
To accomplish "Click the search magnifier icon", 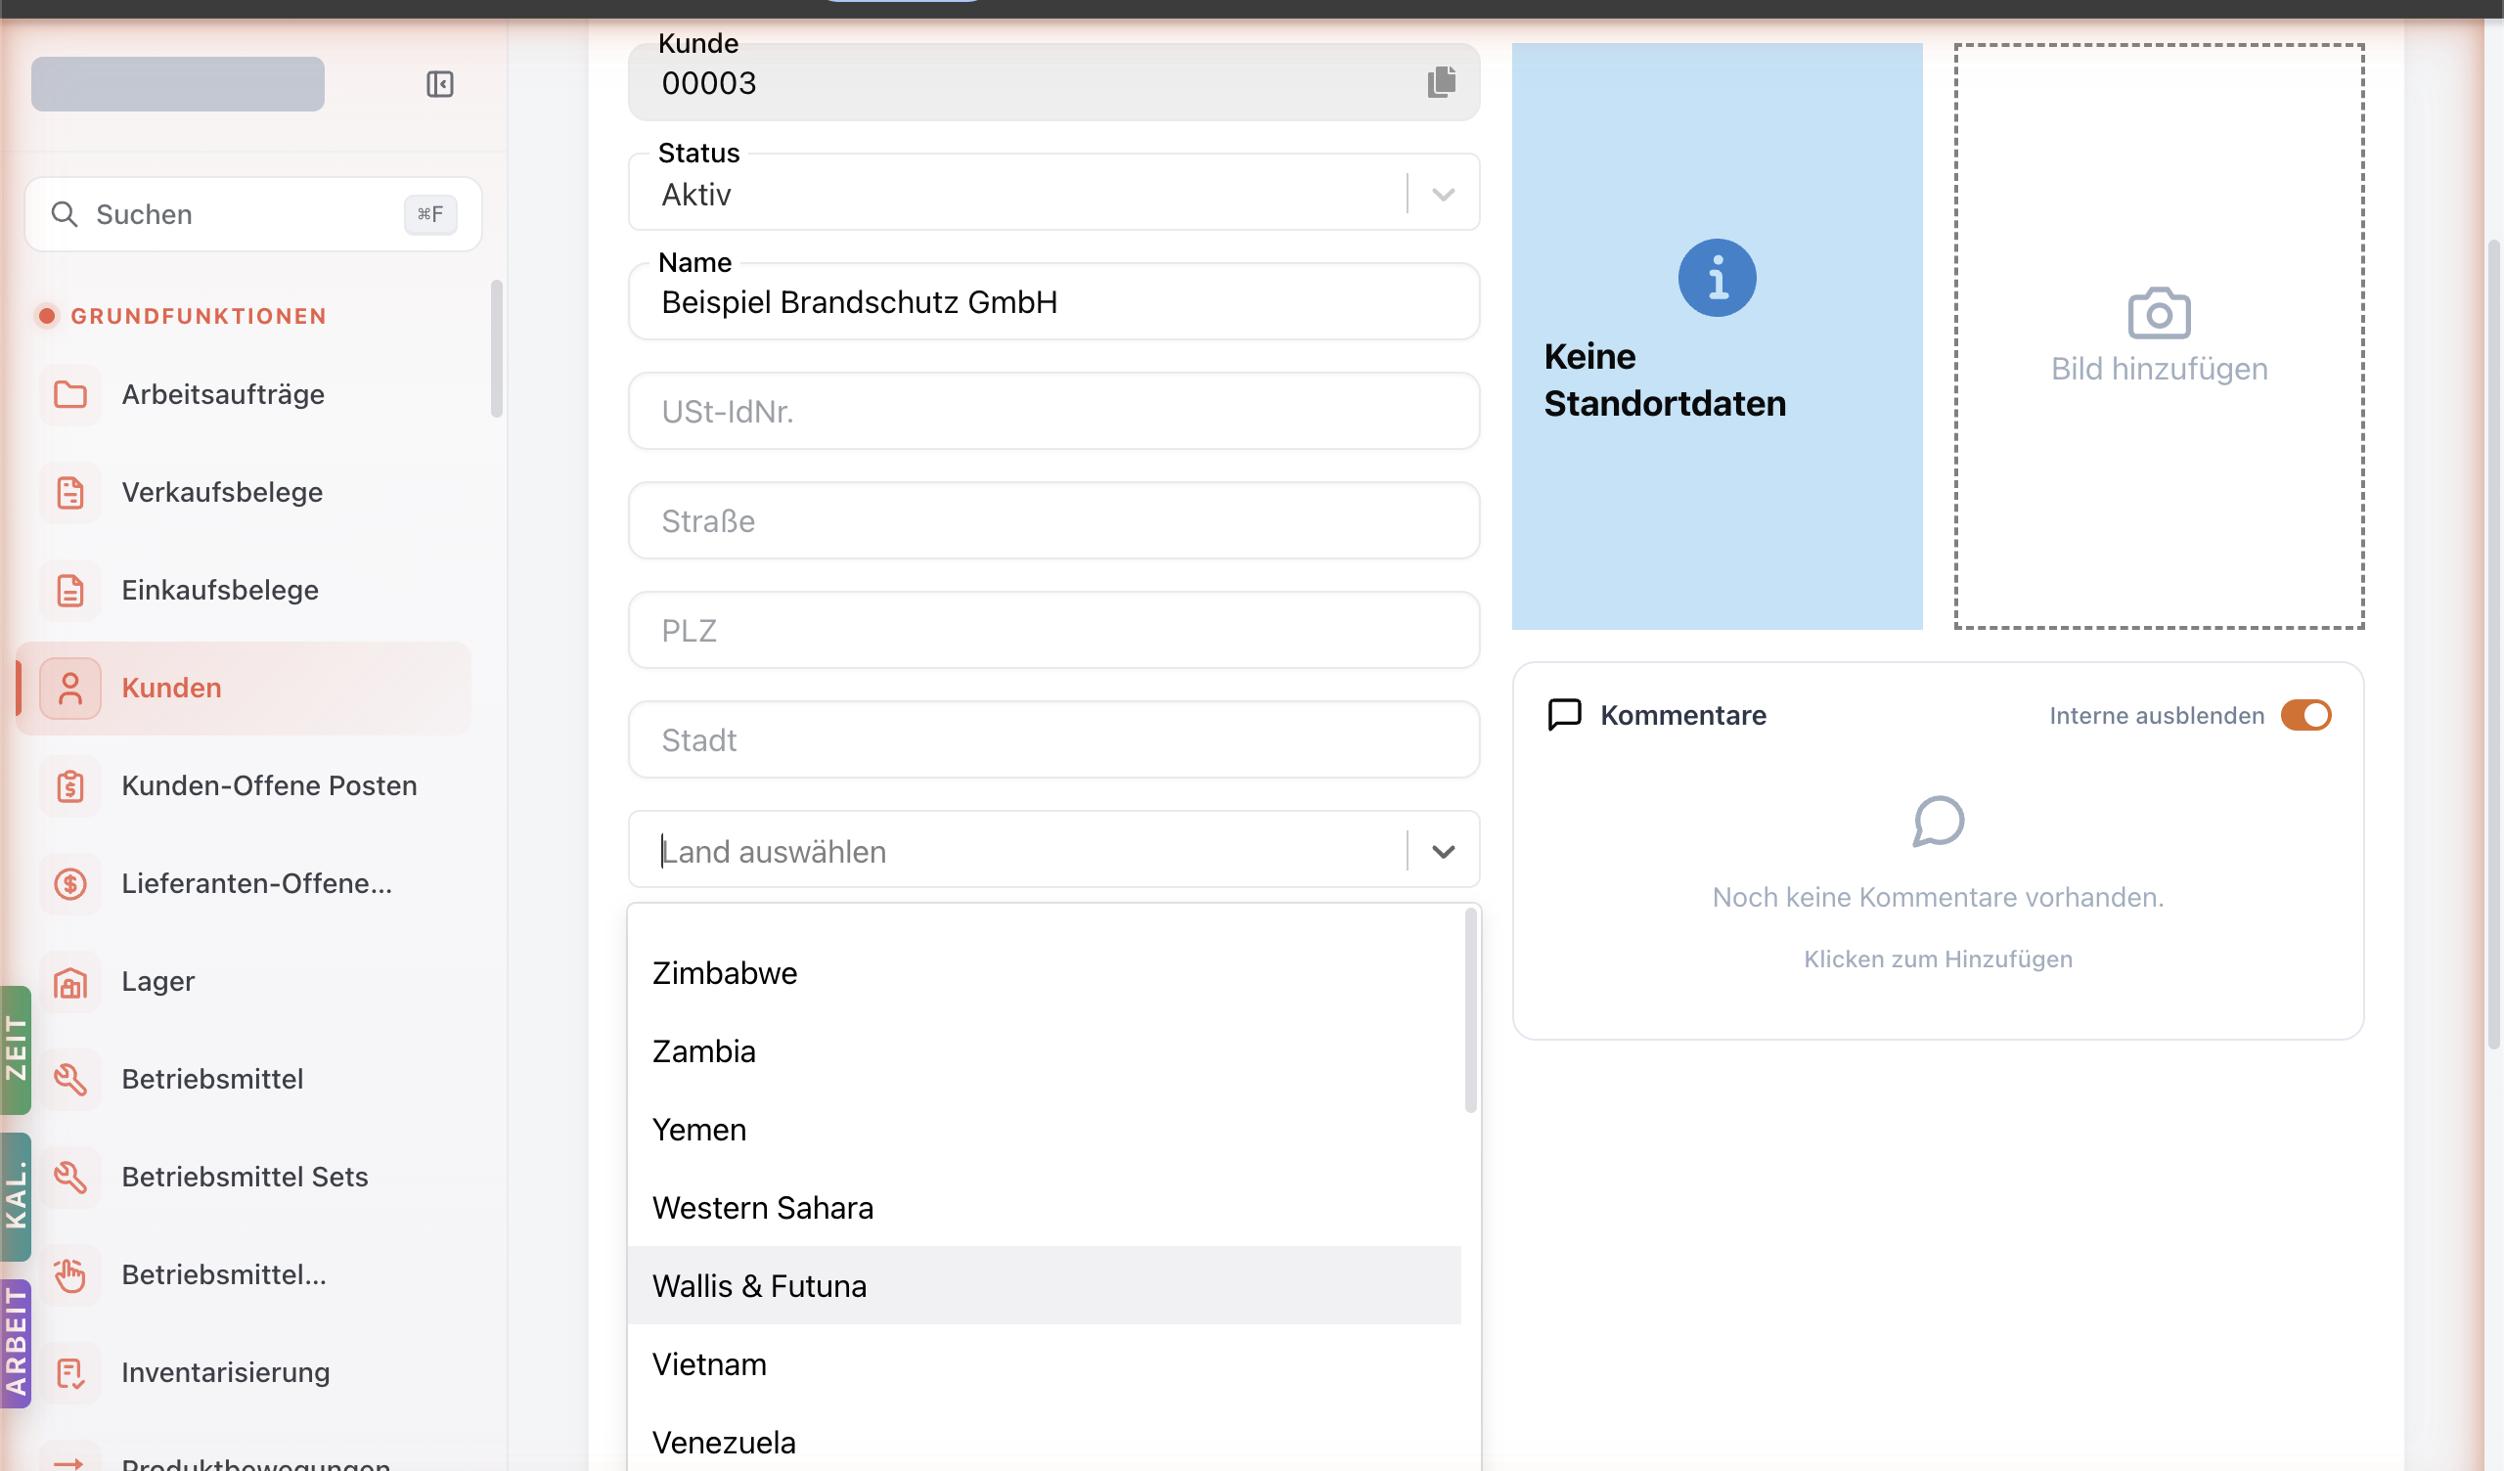I will [x=65, y=213].
